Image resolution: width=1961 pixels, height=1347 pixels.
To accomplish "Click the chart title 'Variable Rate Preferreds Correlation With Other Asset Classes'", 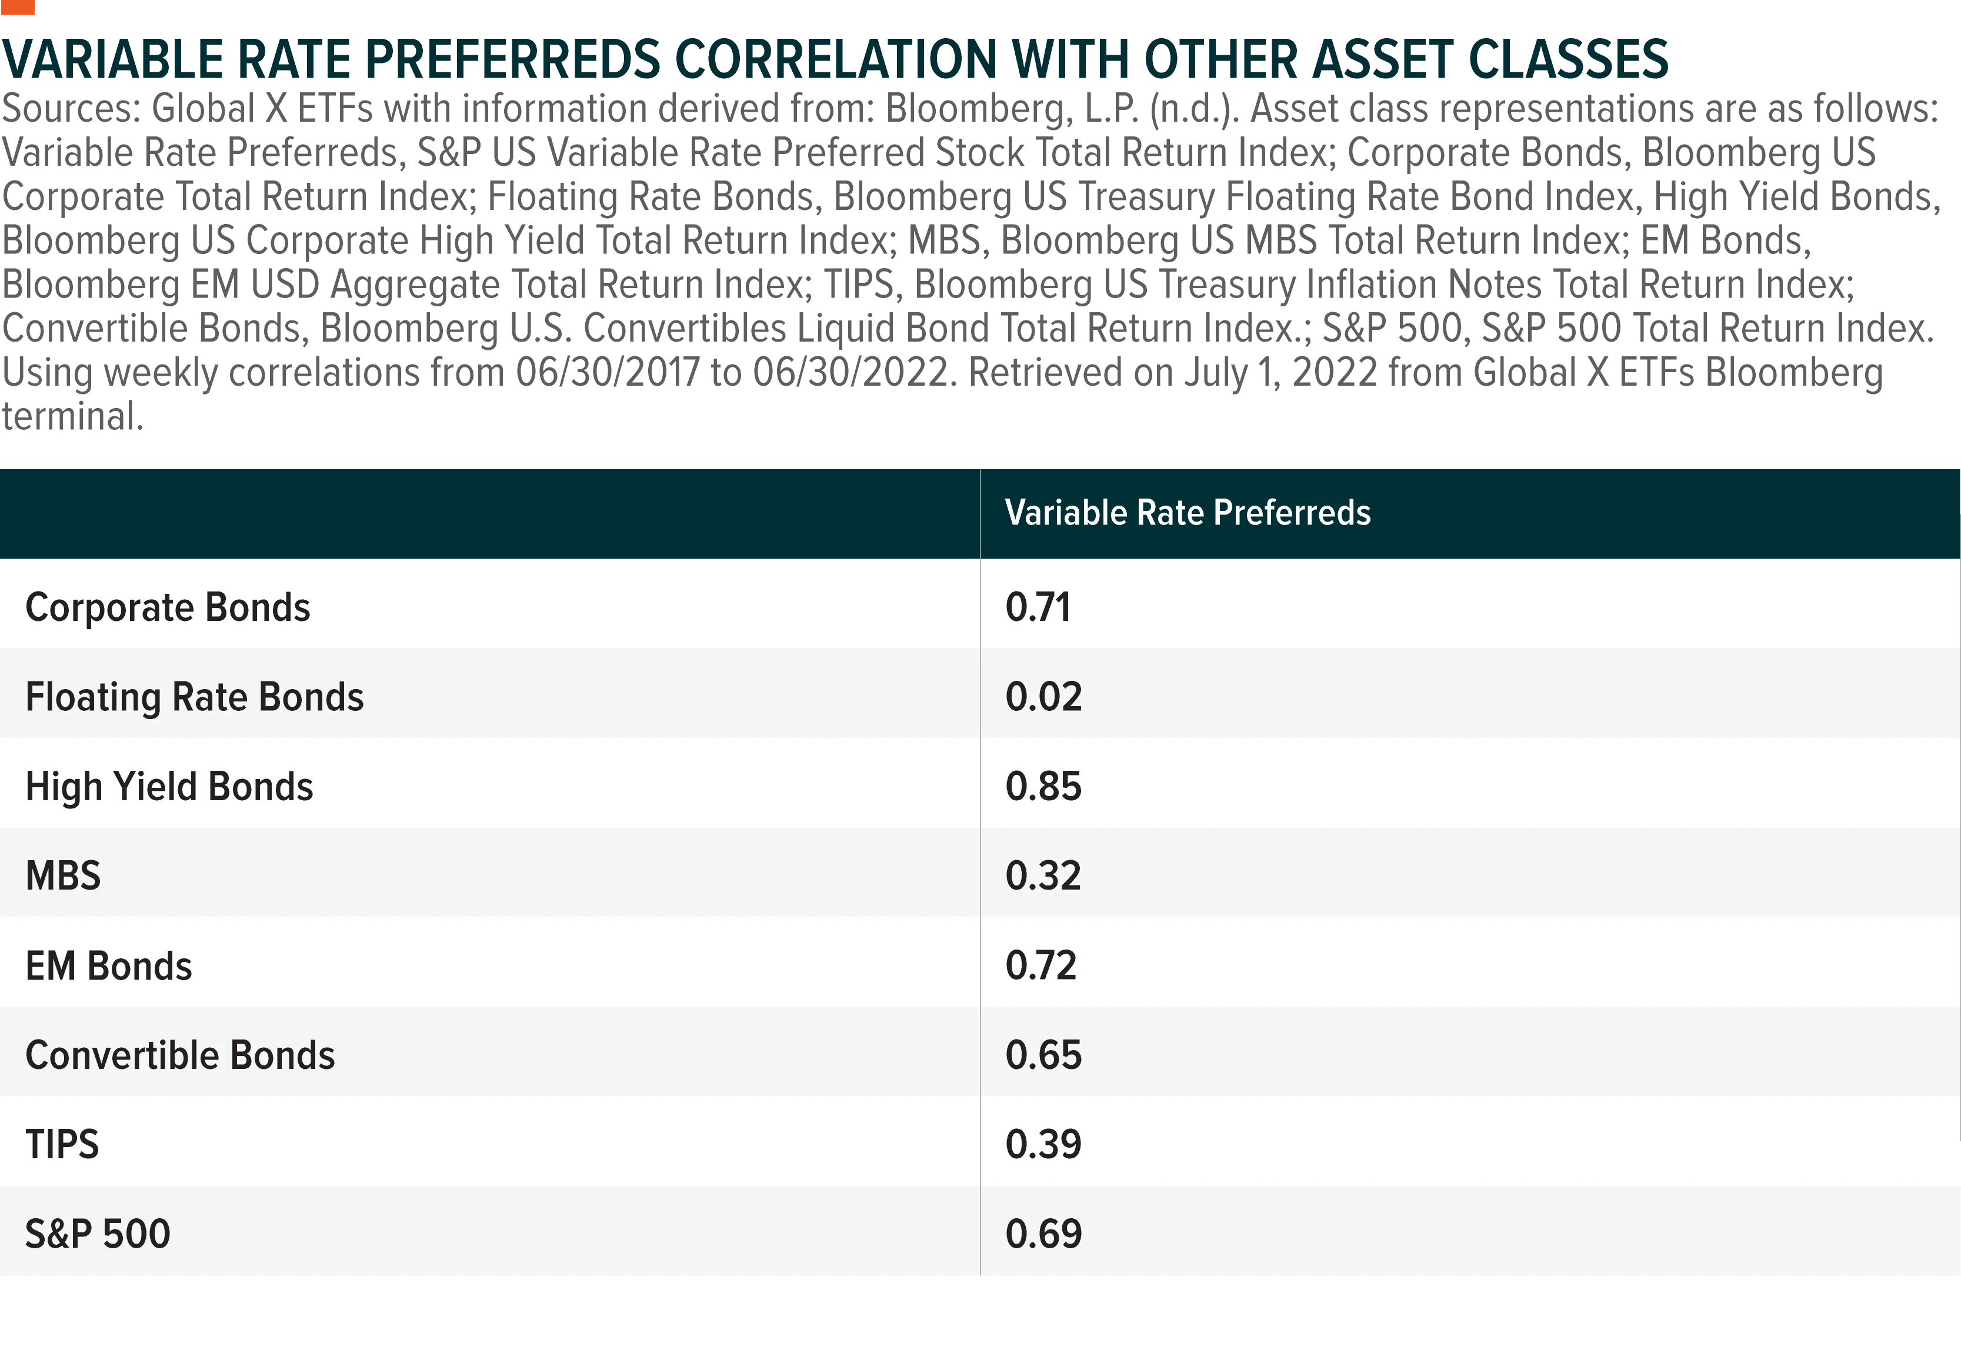I will (835, 59).
